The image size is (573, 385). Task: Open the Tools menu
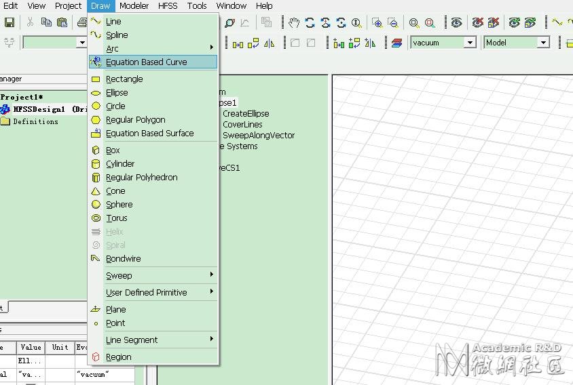pos(197,6)
